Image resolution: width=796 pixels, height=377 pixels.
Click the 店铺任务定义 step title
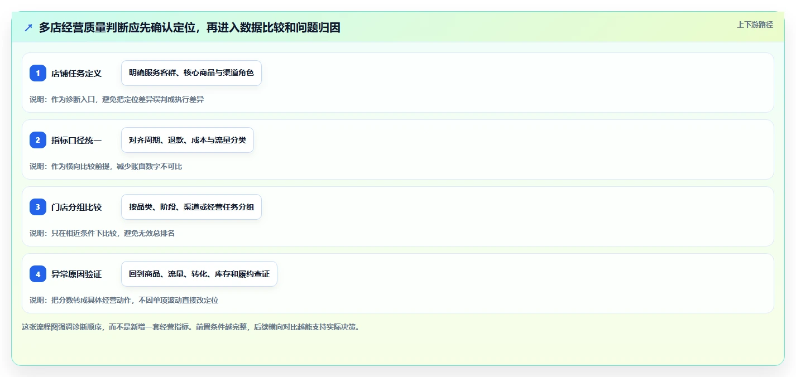pos(76,73)
